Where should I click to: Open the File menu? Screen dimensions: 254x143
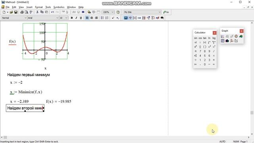(8, 7)
